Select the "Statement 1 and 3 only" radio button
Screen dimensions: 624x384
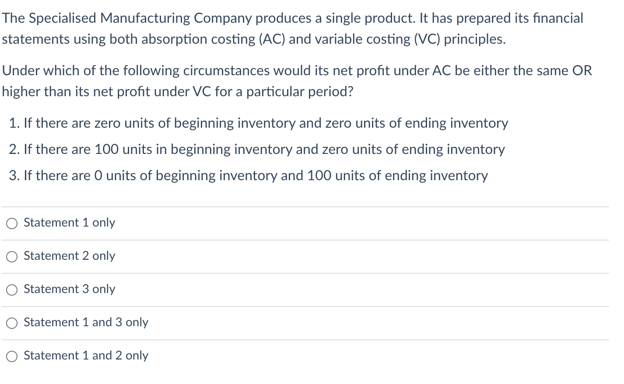[12, 323]
